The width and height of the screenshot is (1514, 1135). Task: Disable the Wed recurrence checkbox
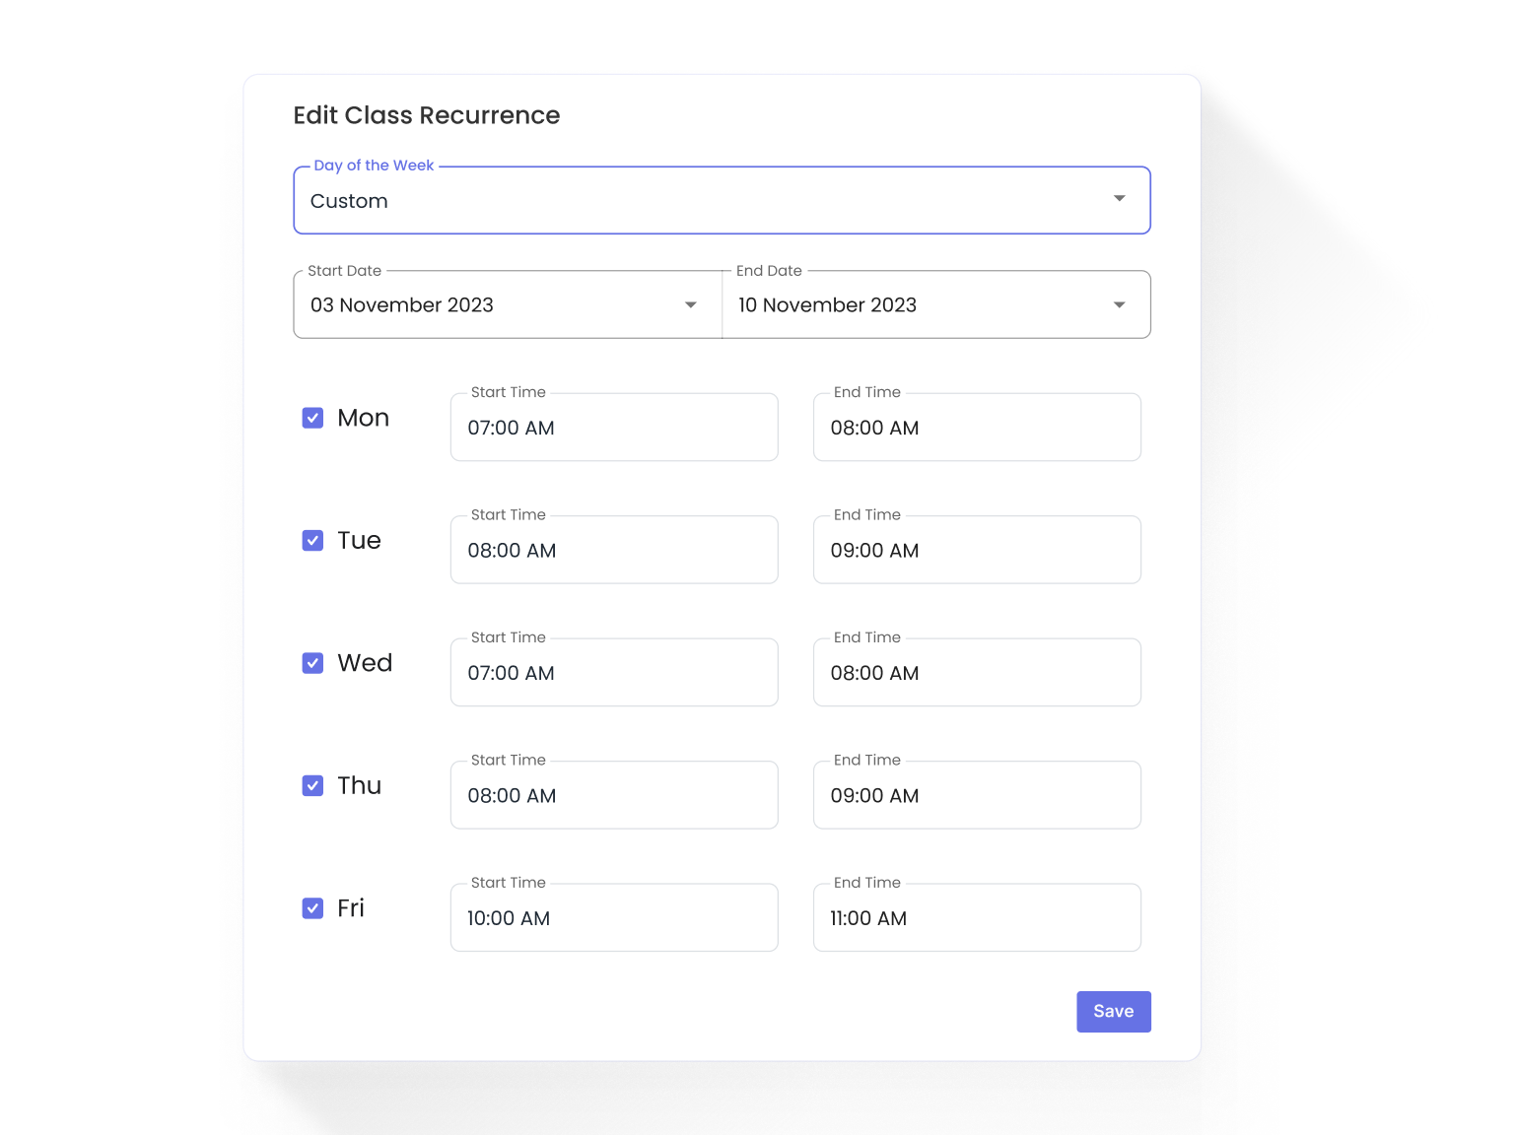pyautogui.click(x=312, y=663)
